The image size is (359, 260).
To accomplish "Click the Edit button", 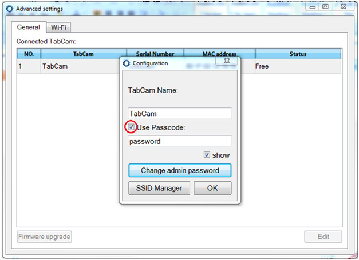I will (x=323, y=237).
